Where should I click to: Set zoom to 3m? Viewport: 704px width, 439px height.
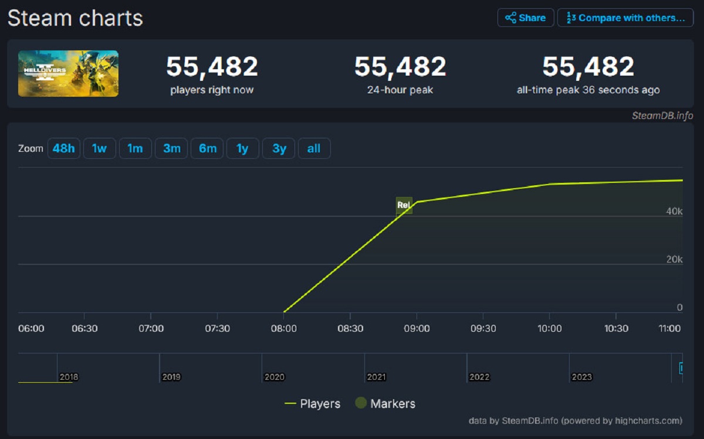tap(171, 148)
